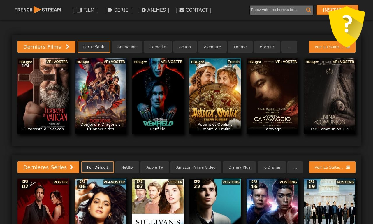Open the SERIE menu
The image size is (373, 224).
tap(118, 10)
